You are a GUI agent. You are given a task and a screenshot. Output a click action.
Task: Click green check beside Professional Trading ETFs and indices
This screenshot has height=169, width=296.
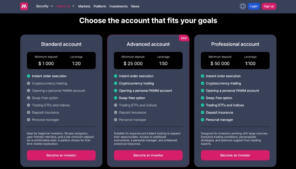coord(202,105)
